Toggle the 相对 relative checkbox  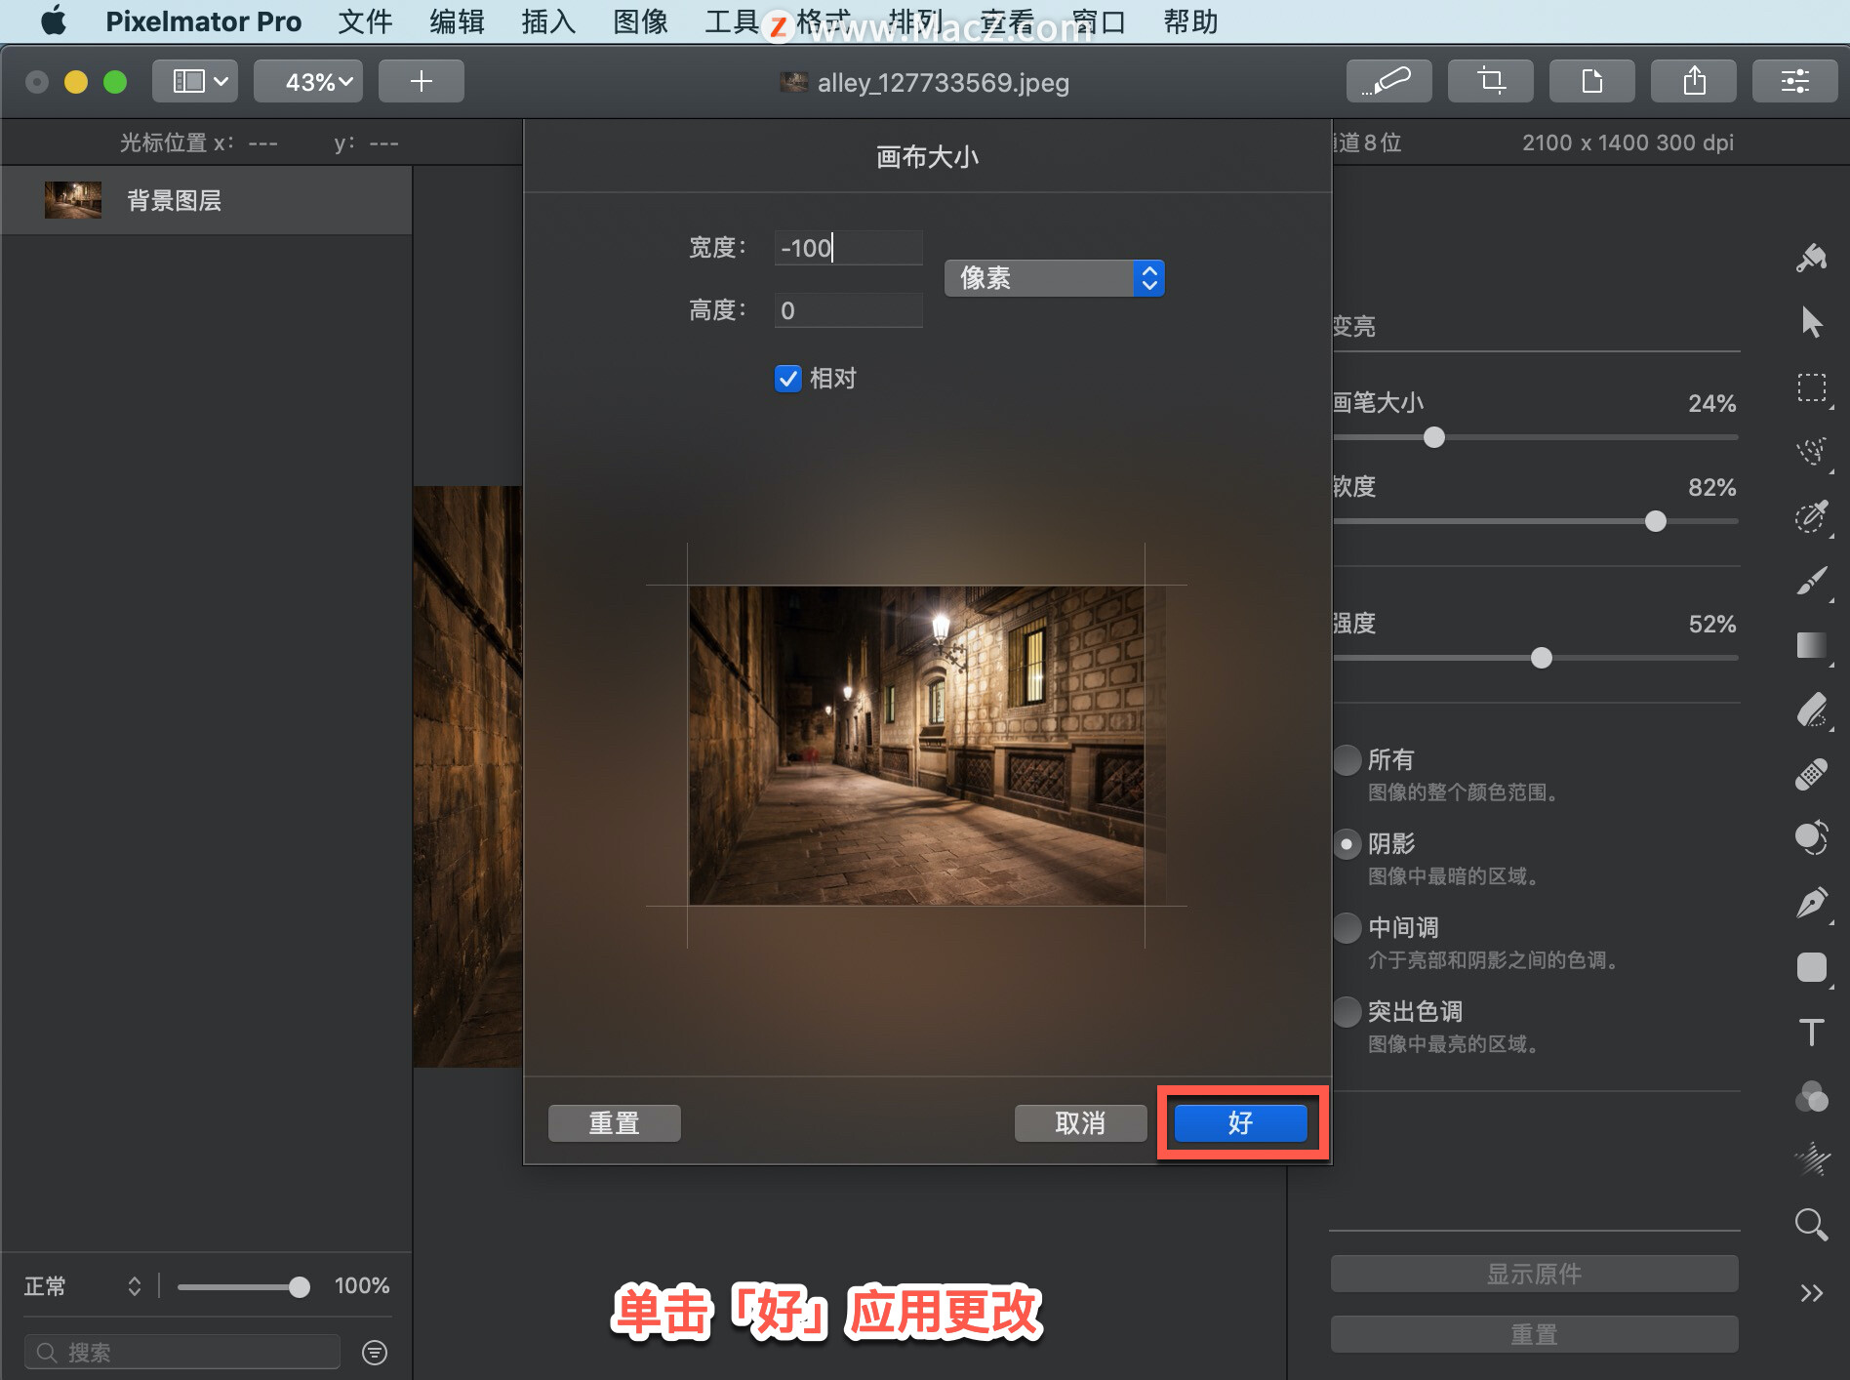coord(788,379)
